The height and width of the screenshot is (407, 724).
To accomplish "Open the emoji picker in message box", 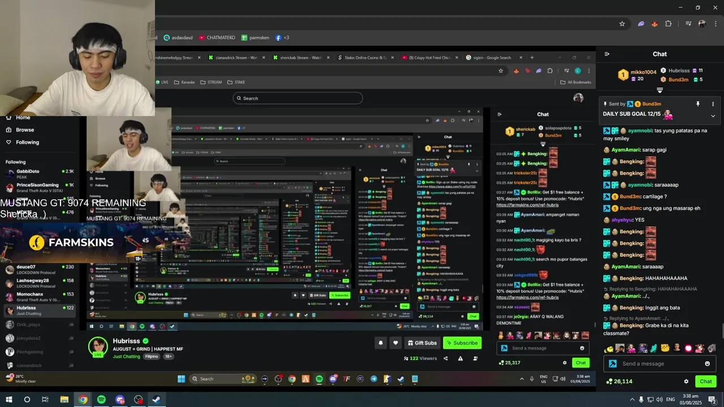I will 707,363.
